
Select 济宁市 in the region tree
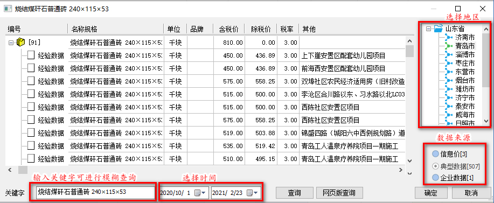(465, 97)
